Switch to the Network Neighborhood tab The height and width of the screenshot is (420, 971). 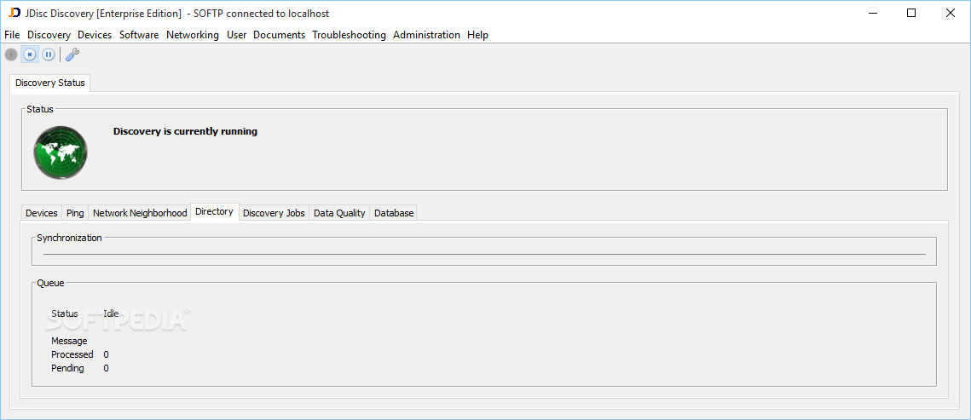click(140, 213)
